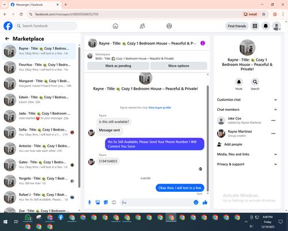Click the Find friends button
The height and width of the screenshot is (231, 288).
point(237,26)
